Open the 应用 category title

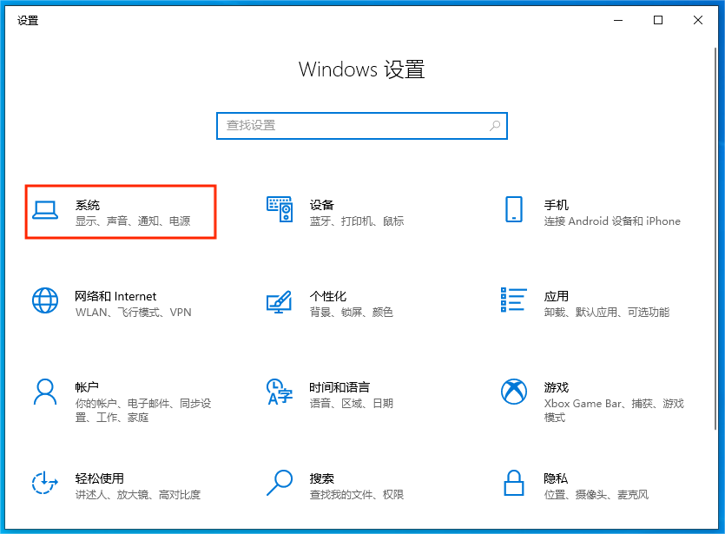[x=557, y=296]
